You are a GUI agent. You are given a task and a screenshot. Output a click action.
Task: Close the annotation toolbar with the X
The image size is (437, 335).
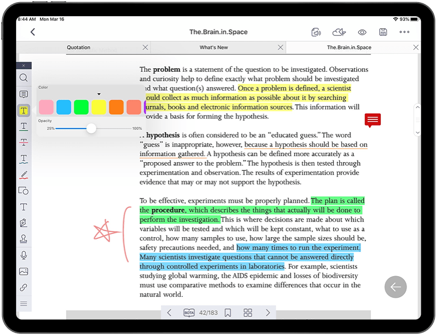pos(24,66)
